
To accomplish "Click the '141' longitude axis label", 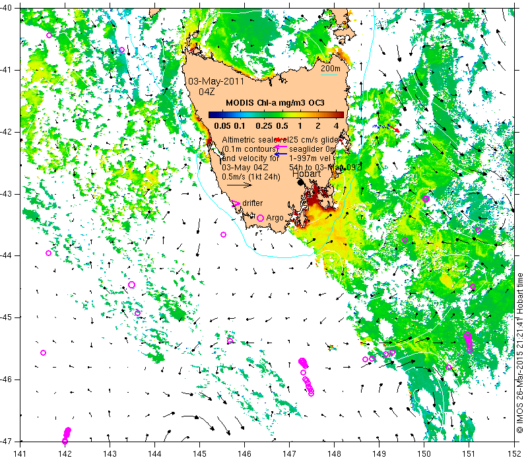I will (20, 453).
